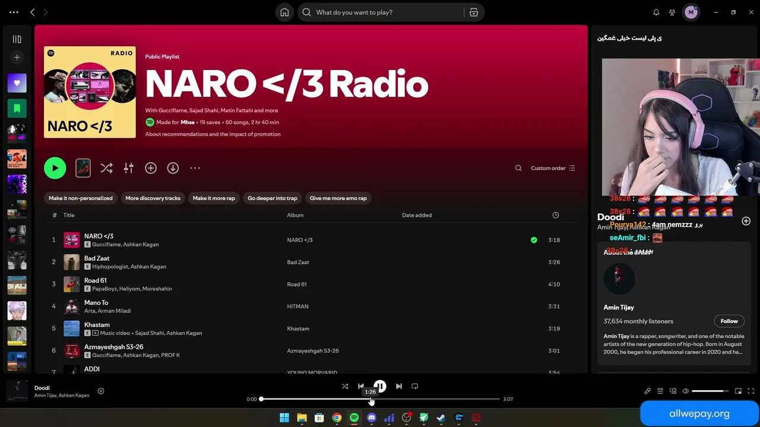
Task: Skip to the previous track
Action: [x=361, y=386]
